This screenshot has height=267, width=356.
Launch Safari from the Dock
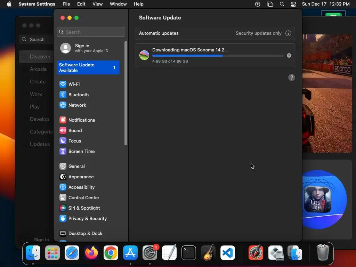(x=72, y=253)
